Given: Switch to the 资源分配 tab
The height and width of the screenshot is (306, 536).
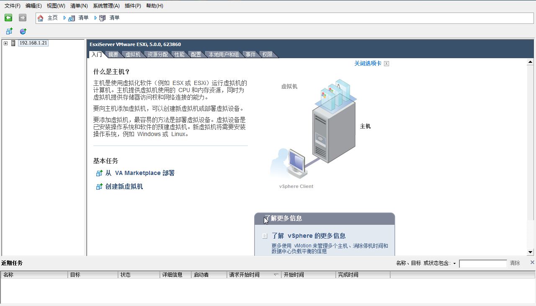Looking at the screenshot, I should pyautogui.click(x=157, y=54).
